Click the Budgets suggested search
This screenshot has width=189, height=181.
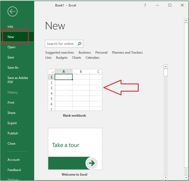(62, 58)
